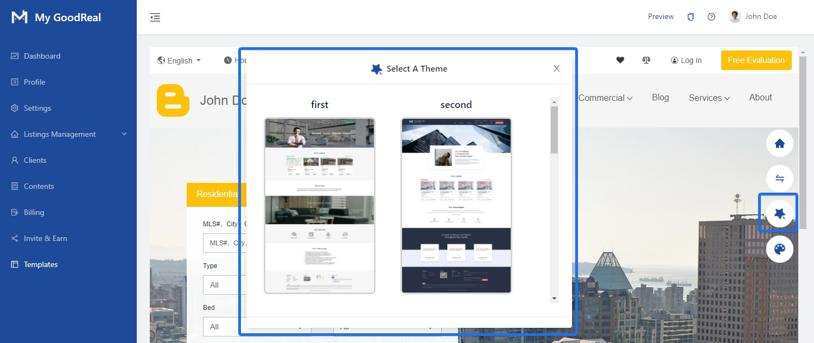814x343 pixels.
Task: Click the Free Evaluation button
Action: coord(756,60)
